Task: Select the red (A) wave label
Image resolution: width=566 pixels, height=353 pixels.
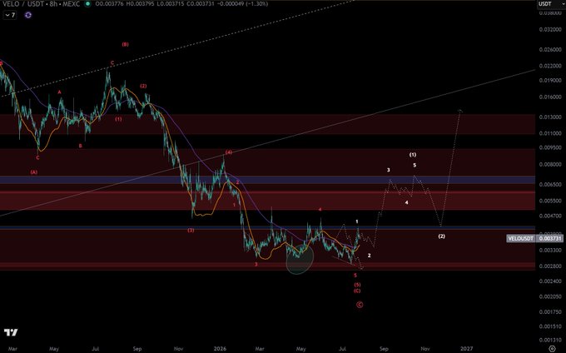Action: 33,172
